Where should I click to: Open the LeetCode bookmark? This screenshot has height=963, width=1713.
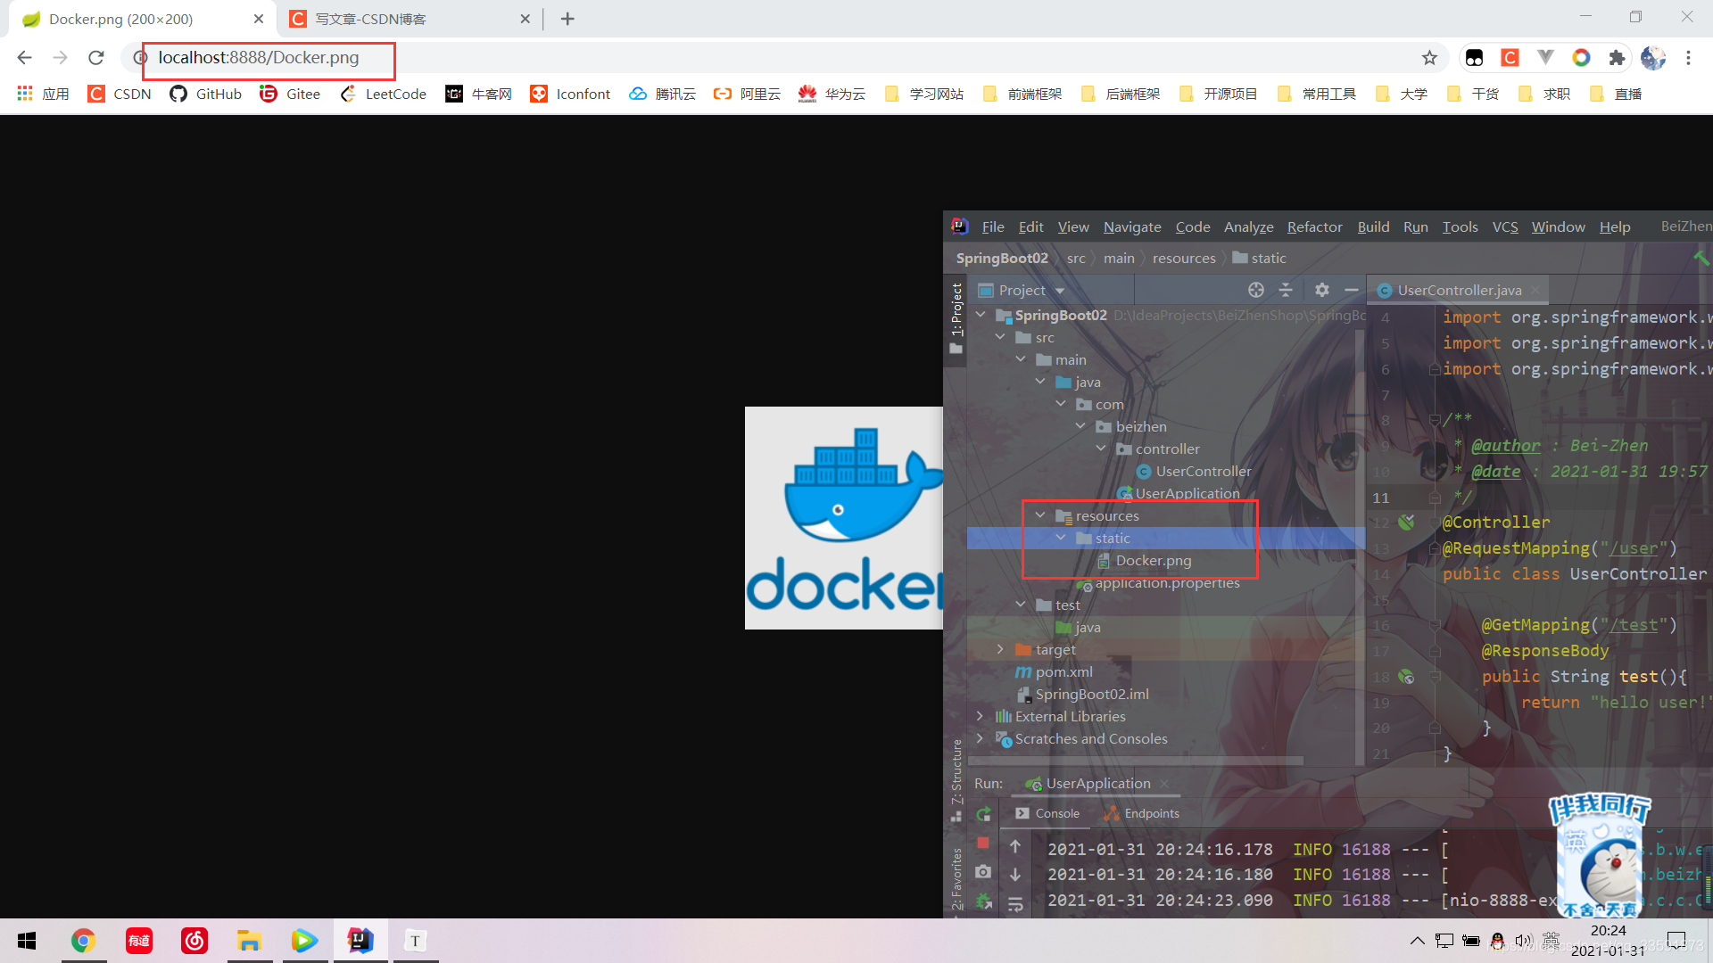pyautogui.click(x=383, y=94)
